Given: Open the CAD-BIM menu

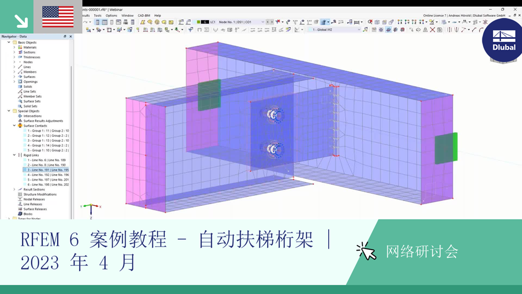Looking at the screenshot, I should tap(143, 15).
